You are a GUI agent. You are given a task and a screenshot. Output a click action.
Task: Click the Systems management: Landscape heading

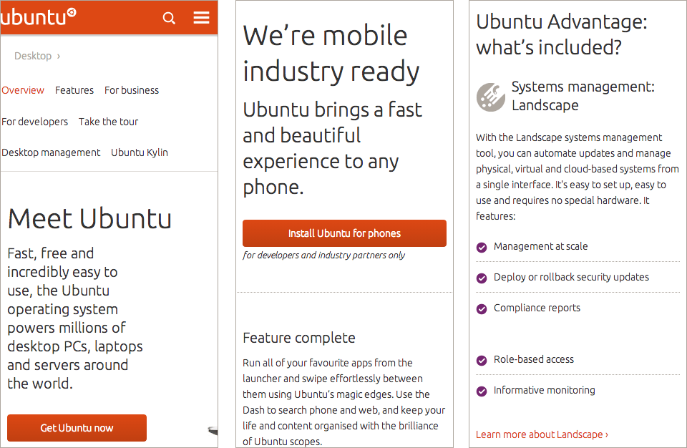click(583, 96)
